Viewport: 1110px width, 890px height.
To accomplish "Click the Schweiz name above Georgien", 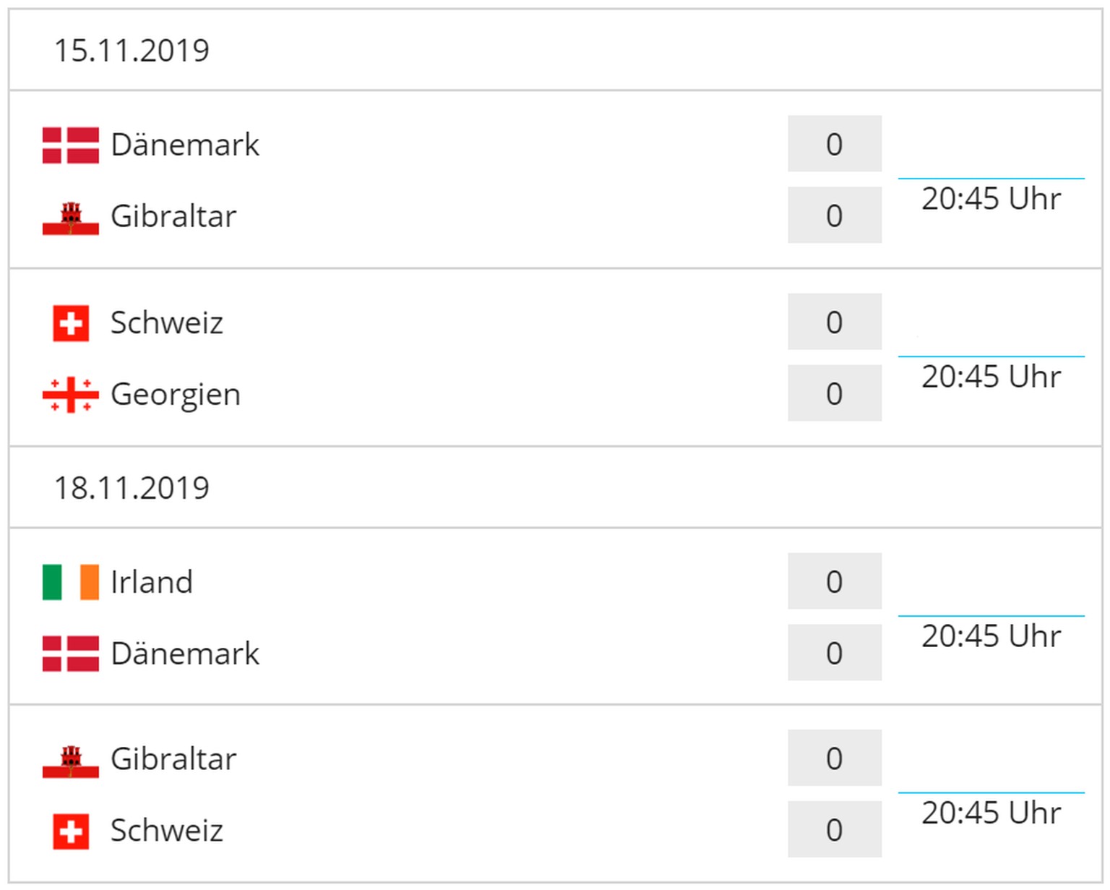I will (x=166, y=322).
